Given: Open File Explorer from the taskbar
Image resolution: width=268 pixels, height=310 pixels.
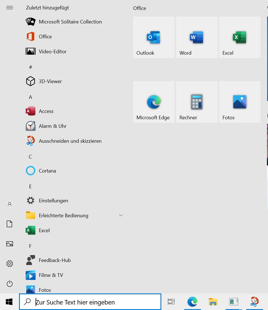Looking at the screenshot, I should click(213, 302).
